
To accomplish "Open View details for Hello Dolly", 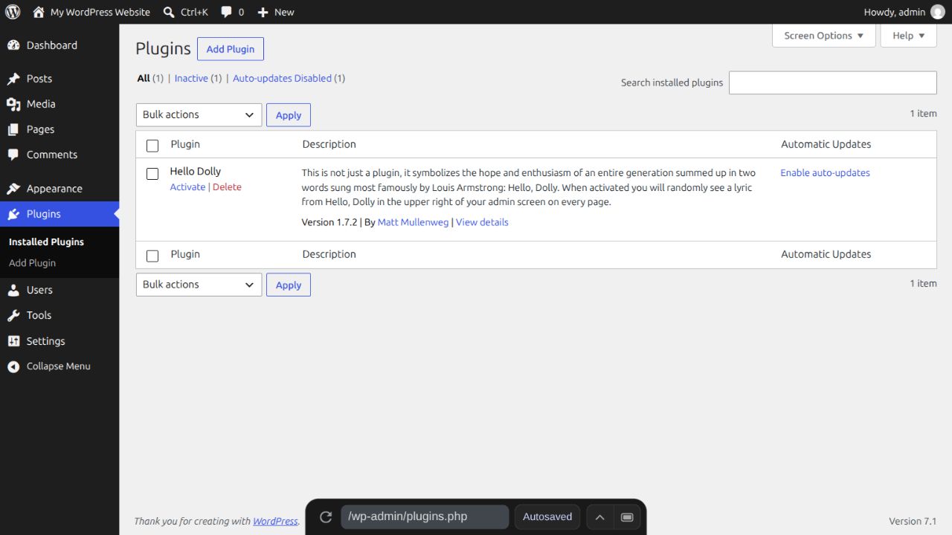I will [482, 222].
